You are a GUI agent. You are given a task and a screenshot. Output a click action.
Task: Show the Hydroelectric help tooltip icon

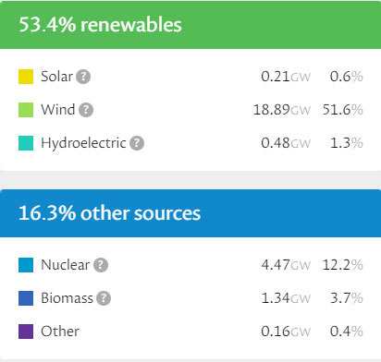coord(137,143)
